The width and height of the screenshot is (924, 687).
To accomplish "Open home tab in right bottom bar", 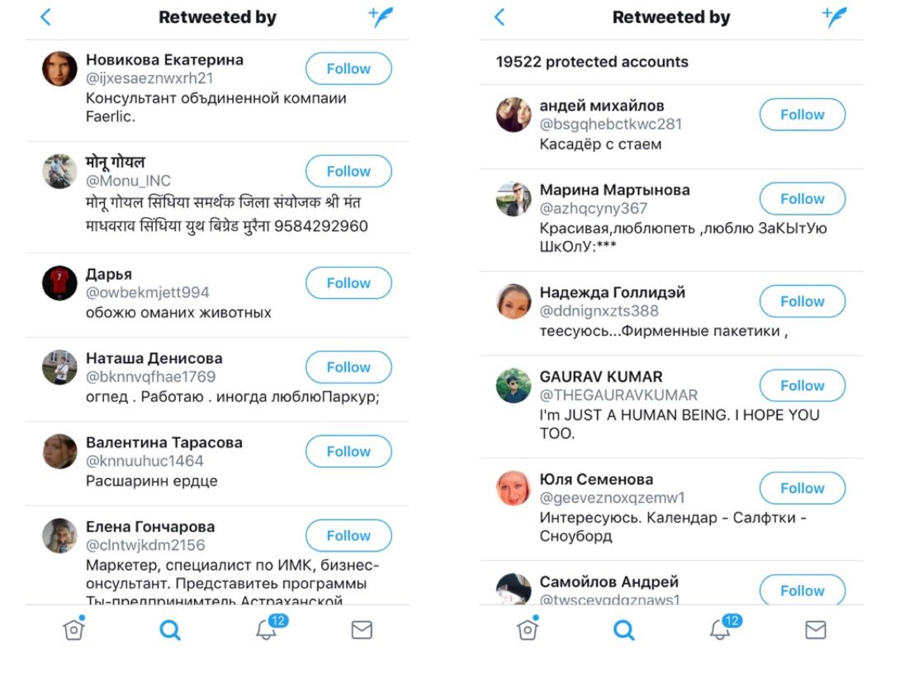I will coord(528,628).
